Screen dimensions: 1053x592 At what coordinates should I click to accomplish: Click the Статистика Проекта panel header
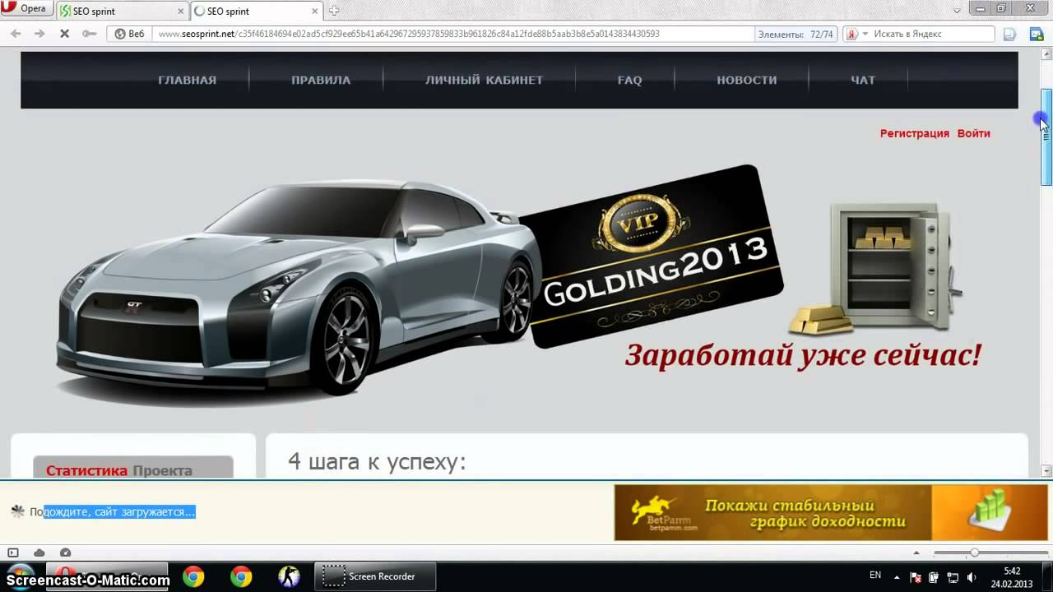pyautogui.click(x=133, y=467)
